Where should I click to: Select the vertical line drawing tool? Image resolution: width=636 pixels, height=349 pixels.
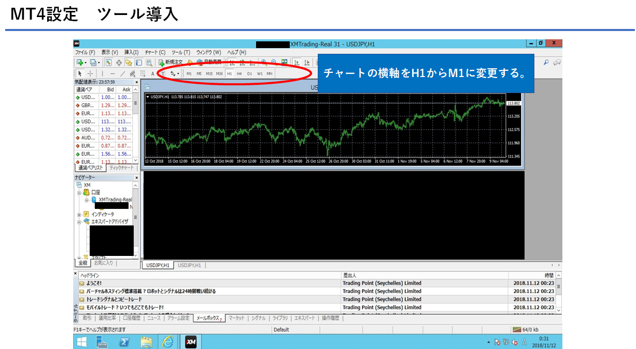(x=103, y=73)
